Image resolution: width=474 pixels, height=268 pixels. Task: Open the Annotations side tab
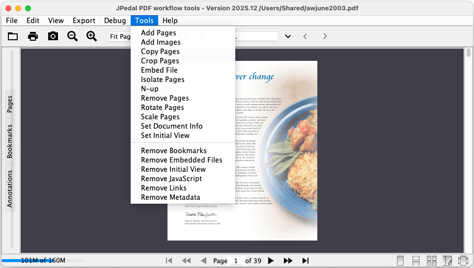tap(10, 189)
